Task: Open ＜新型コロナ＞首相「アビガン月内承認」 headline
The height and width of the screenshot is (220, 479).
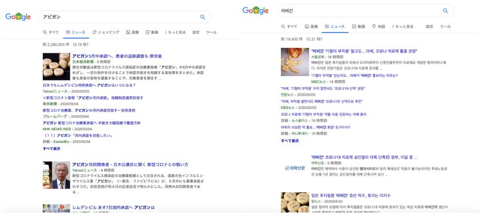Action: click(93, 98)
